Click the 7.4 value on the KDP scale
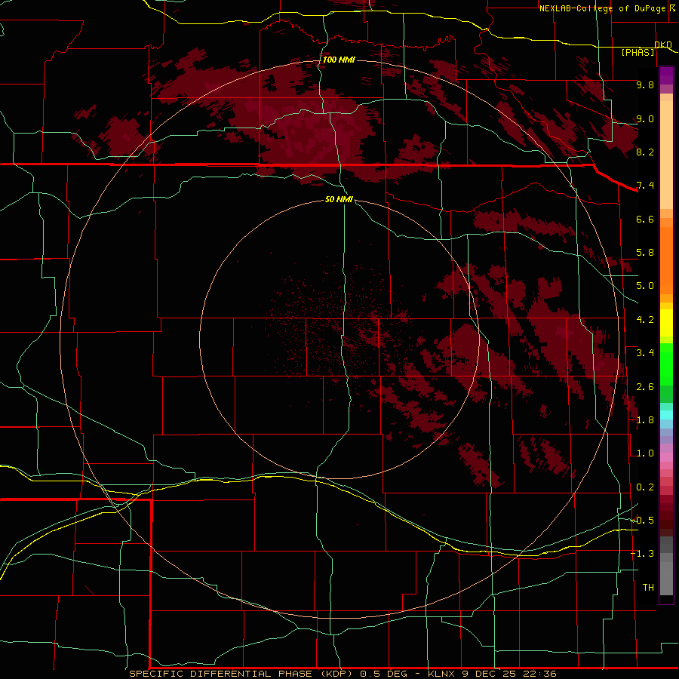The image size is (679, 679). 645,186
